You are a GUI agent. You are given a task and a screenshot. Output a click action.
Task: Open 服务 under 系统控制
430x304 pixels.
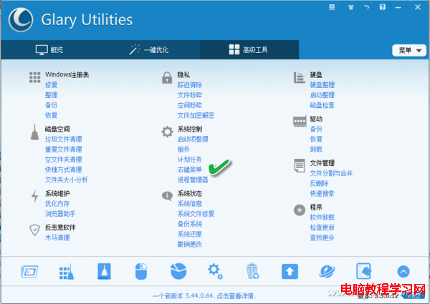(x=183, y=149)
